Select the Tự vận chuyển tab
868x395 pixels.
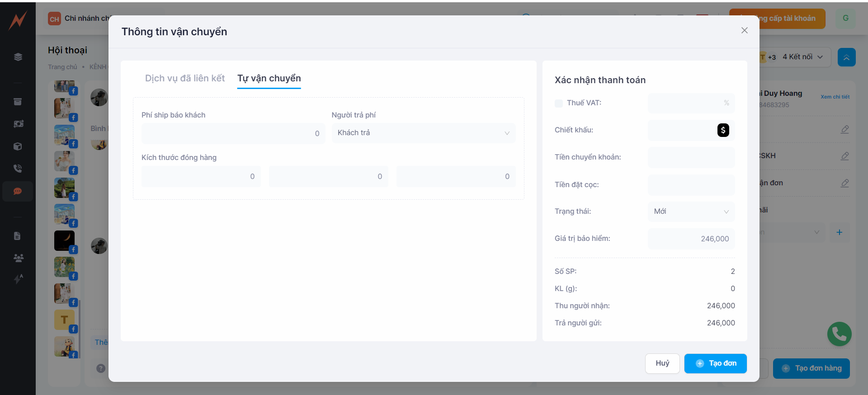click(x=269, y=78)
